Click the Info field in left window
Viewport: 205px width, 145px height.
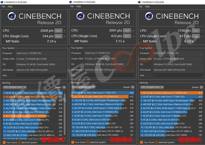pos(41,75)
